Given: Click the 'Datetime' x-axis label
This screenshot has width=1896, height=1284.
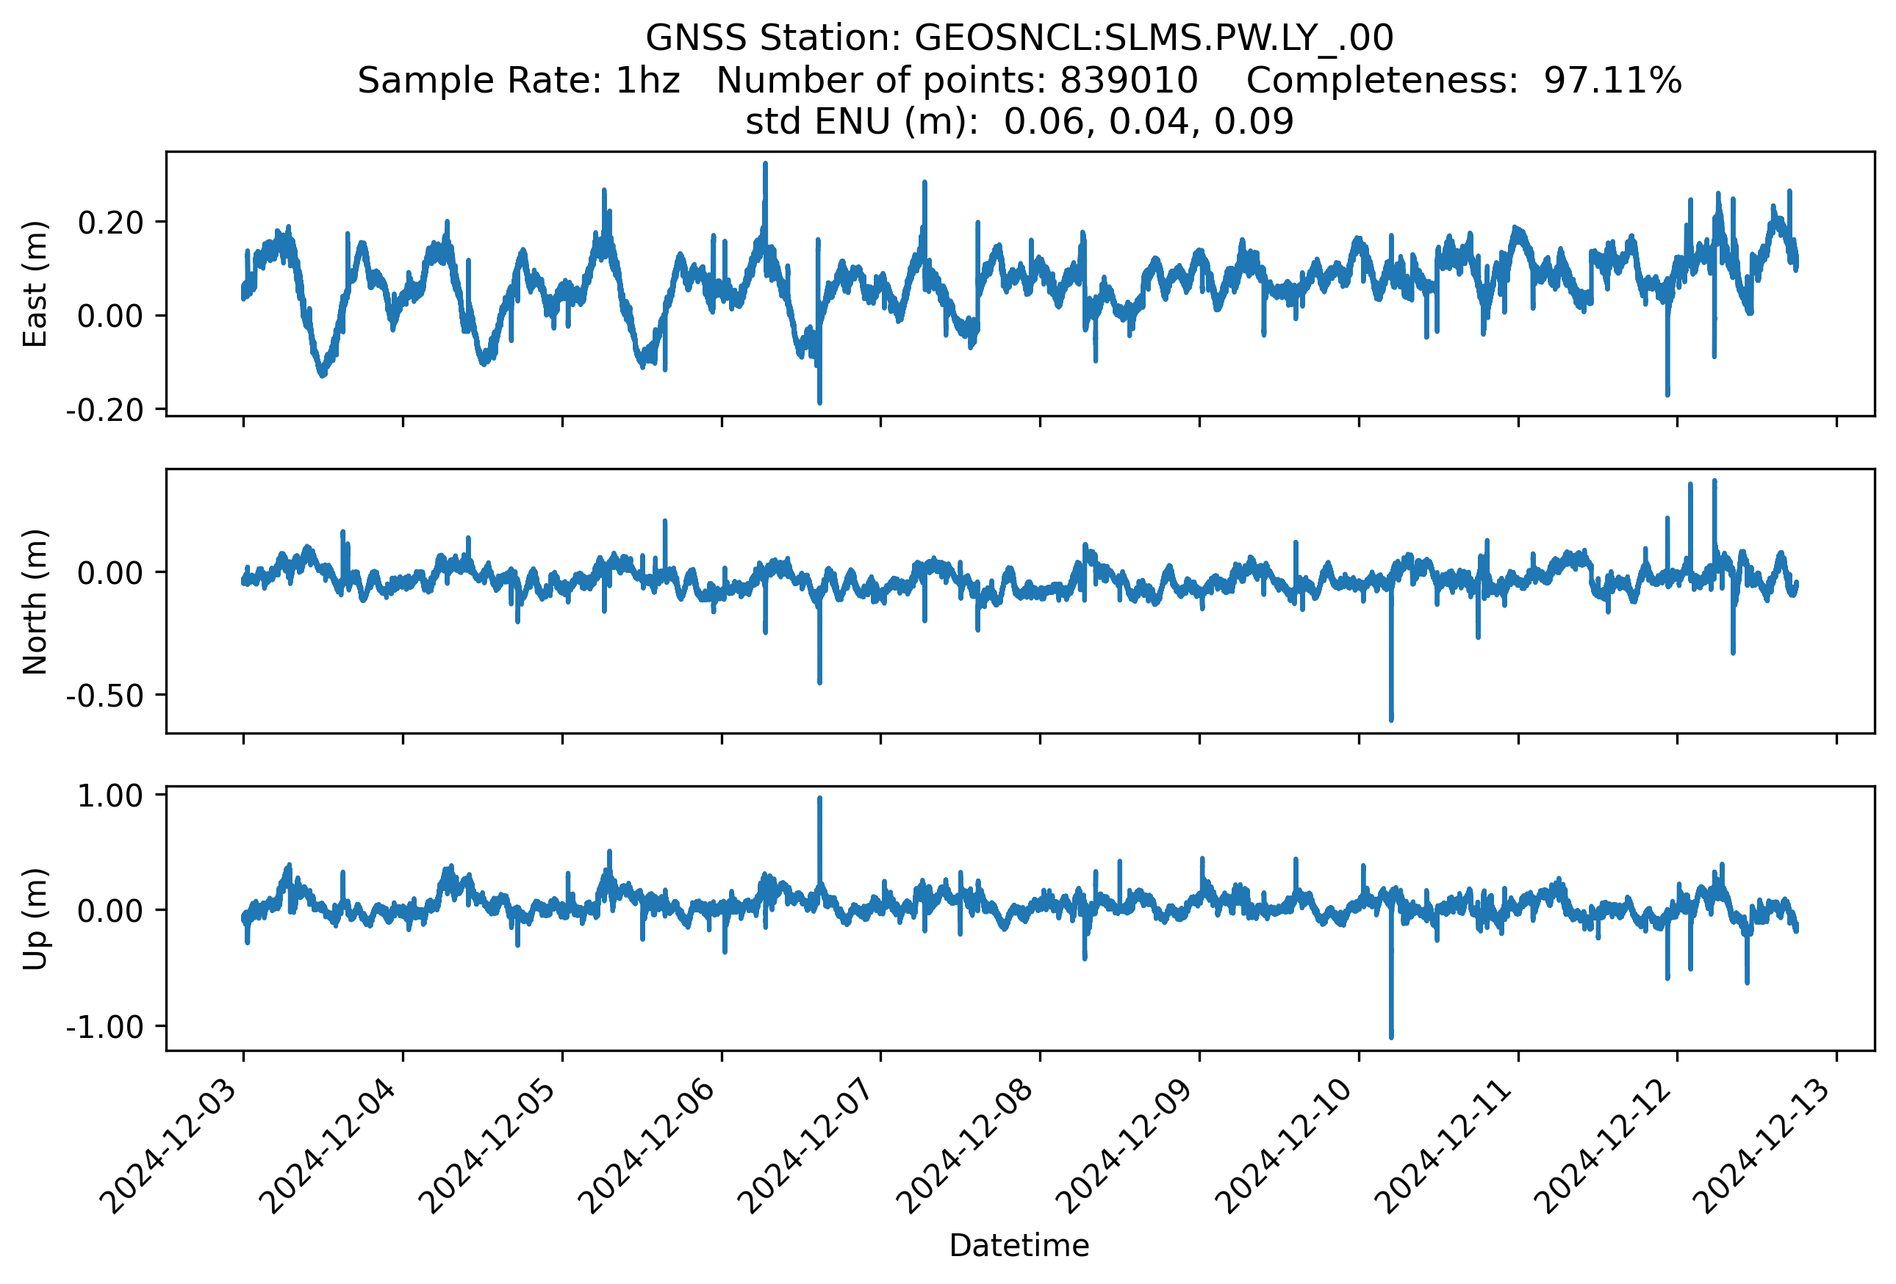Looking at the screenshot, I should tap(1019, 1246).
